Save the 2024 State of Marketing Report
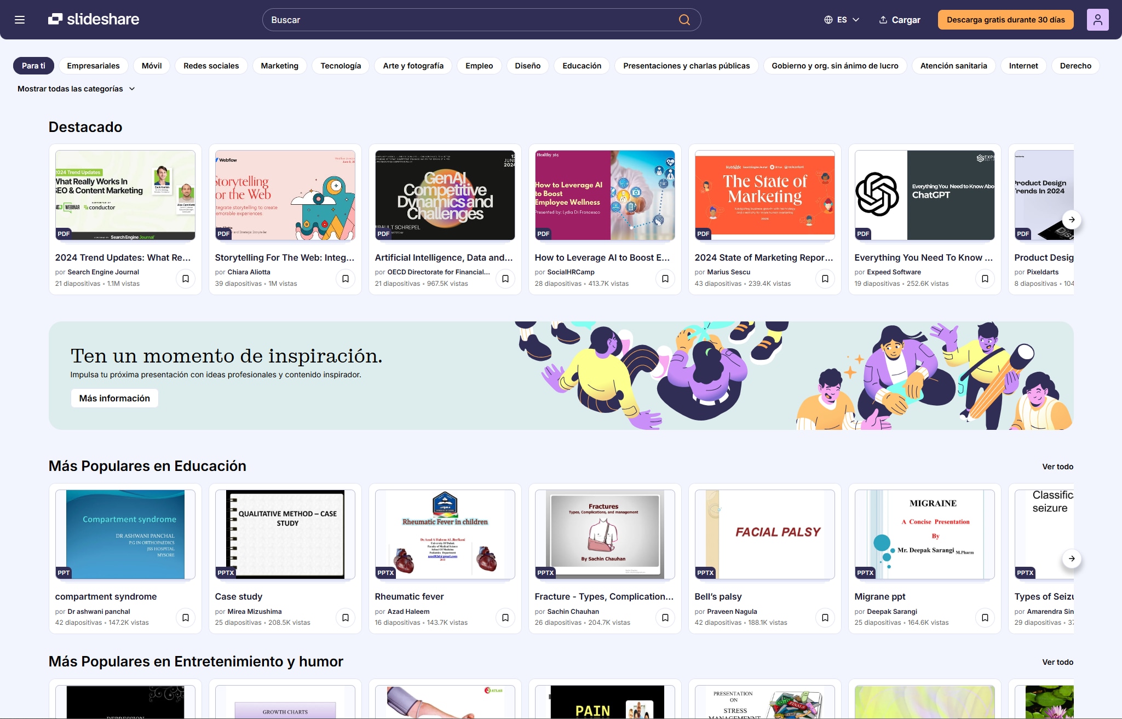 [825, 278]
